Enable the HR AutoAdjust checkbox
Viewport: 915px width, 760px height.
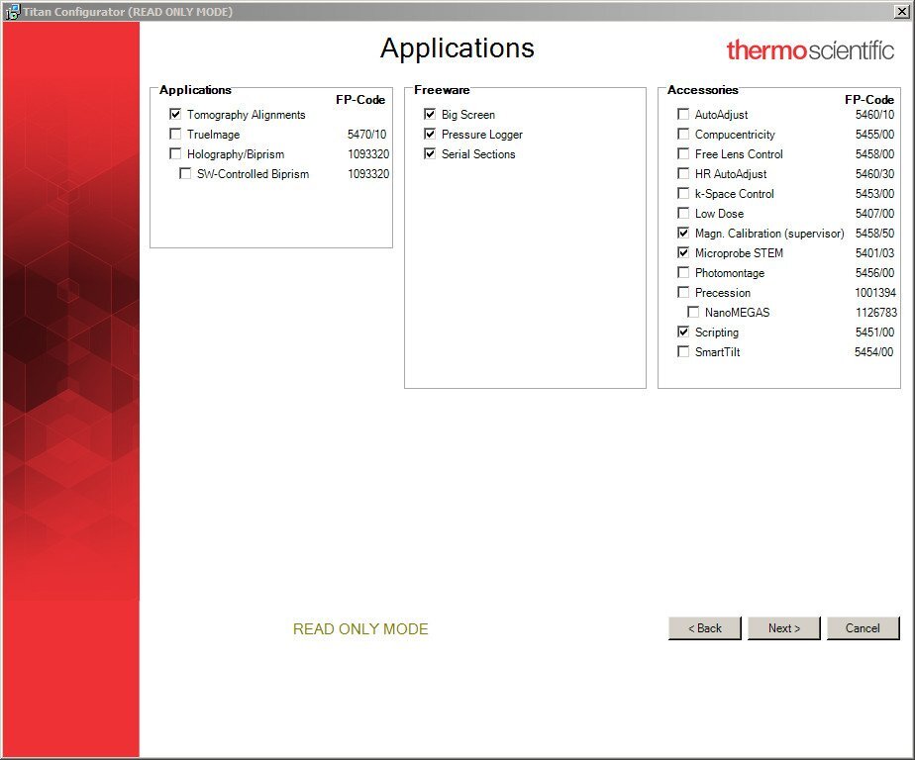[683, 174]
